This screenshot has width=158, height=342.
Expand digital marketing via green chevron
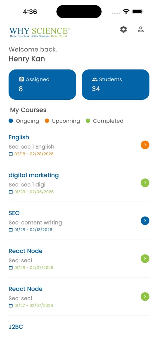145,183
